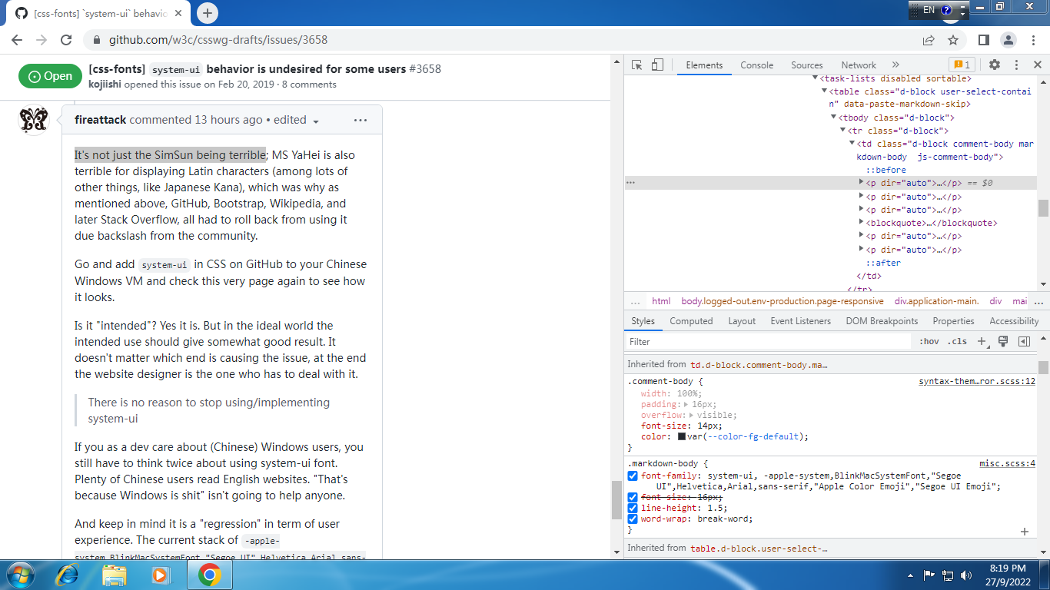Image resolution: width=1050 pixels, height=590 pixels.
Task: Toggle the .cls element classes panel
Action: coord(957,342)
